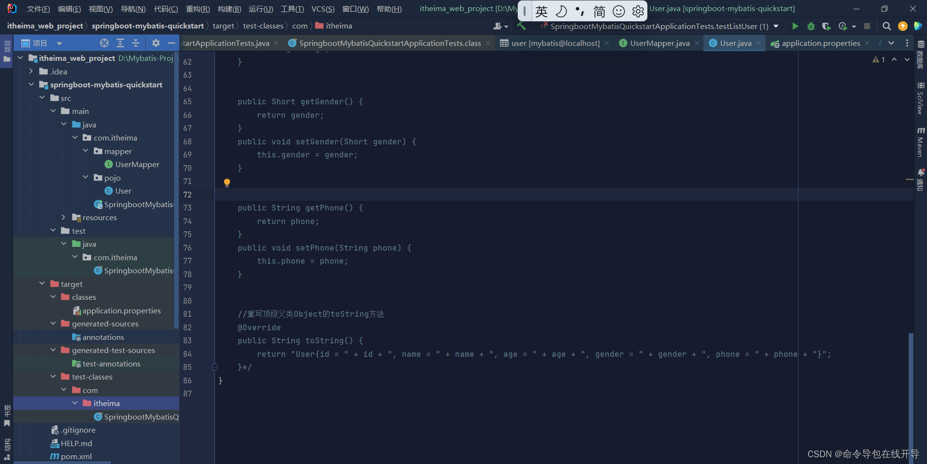The image size is (927, 464).
Task: Stop the running process square icon
Action: point(867,26)
